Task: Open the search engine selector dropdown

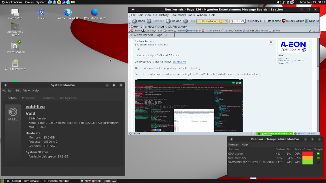Action: click(232, 21)
